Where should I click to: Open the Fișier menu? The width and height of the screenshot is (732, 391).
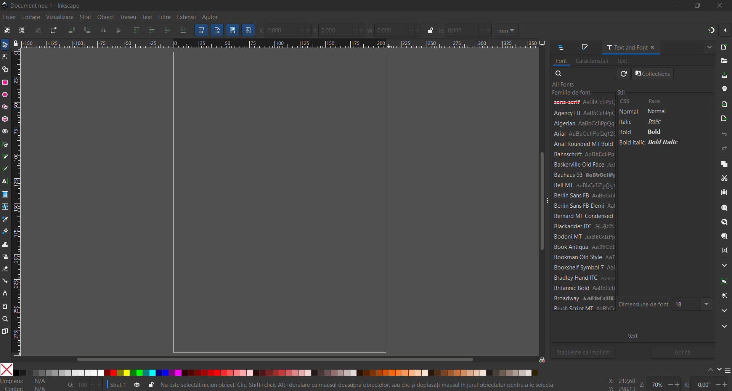[10, 17]
